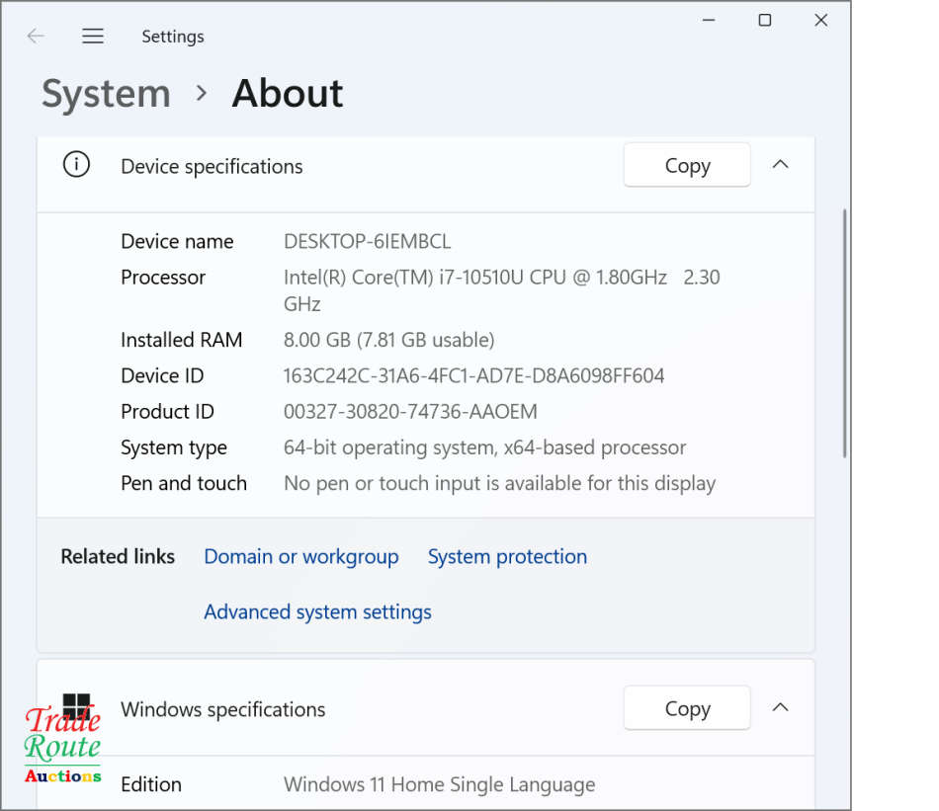The height and width of the screenshot is (811, 939).
Task: Maximize the Settings window
Action: point(764,20)
